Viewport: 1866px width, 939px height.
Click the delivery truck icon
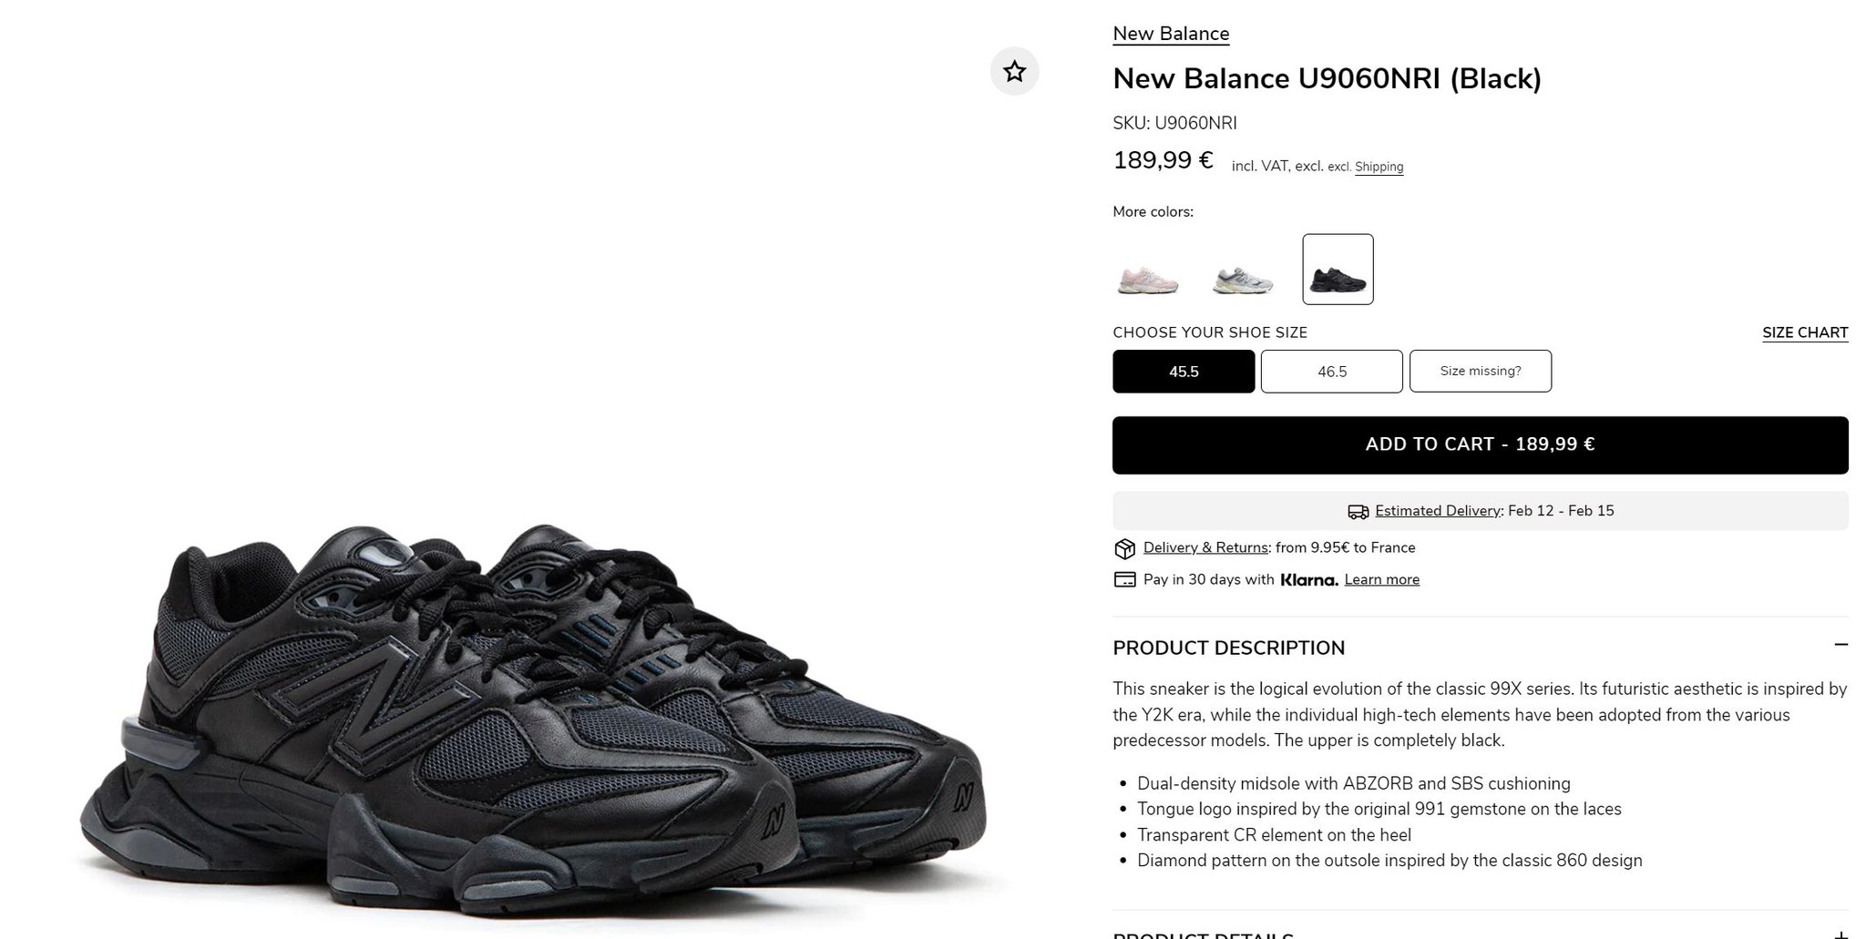point(1358,512)
